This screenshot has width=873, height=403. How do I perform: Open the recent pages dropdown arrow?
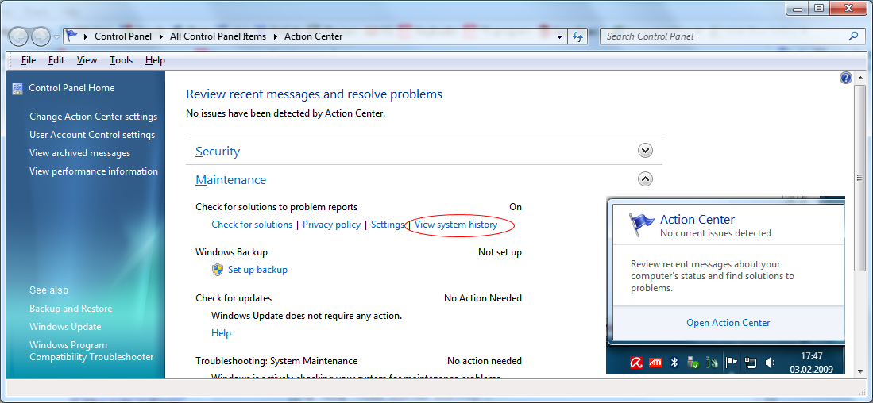56,37
